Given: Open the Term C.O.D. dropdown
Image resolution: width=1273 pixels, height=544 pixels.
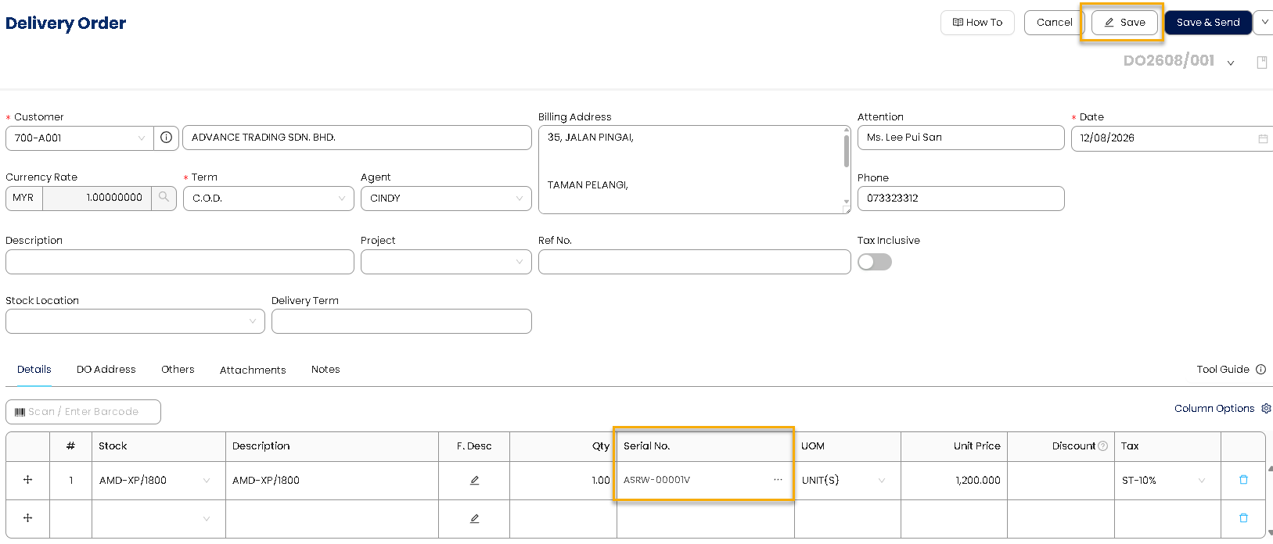Looking at the screenshot, I should click(341, 199).
